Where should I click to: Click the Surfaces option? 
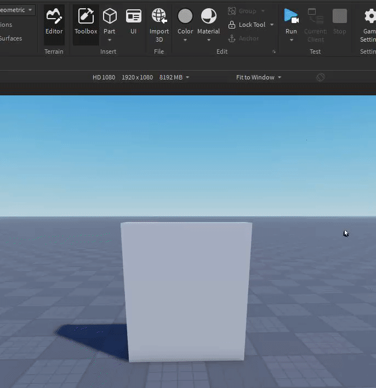pyautogui.click(x=11, y=38)
